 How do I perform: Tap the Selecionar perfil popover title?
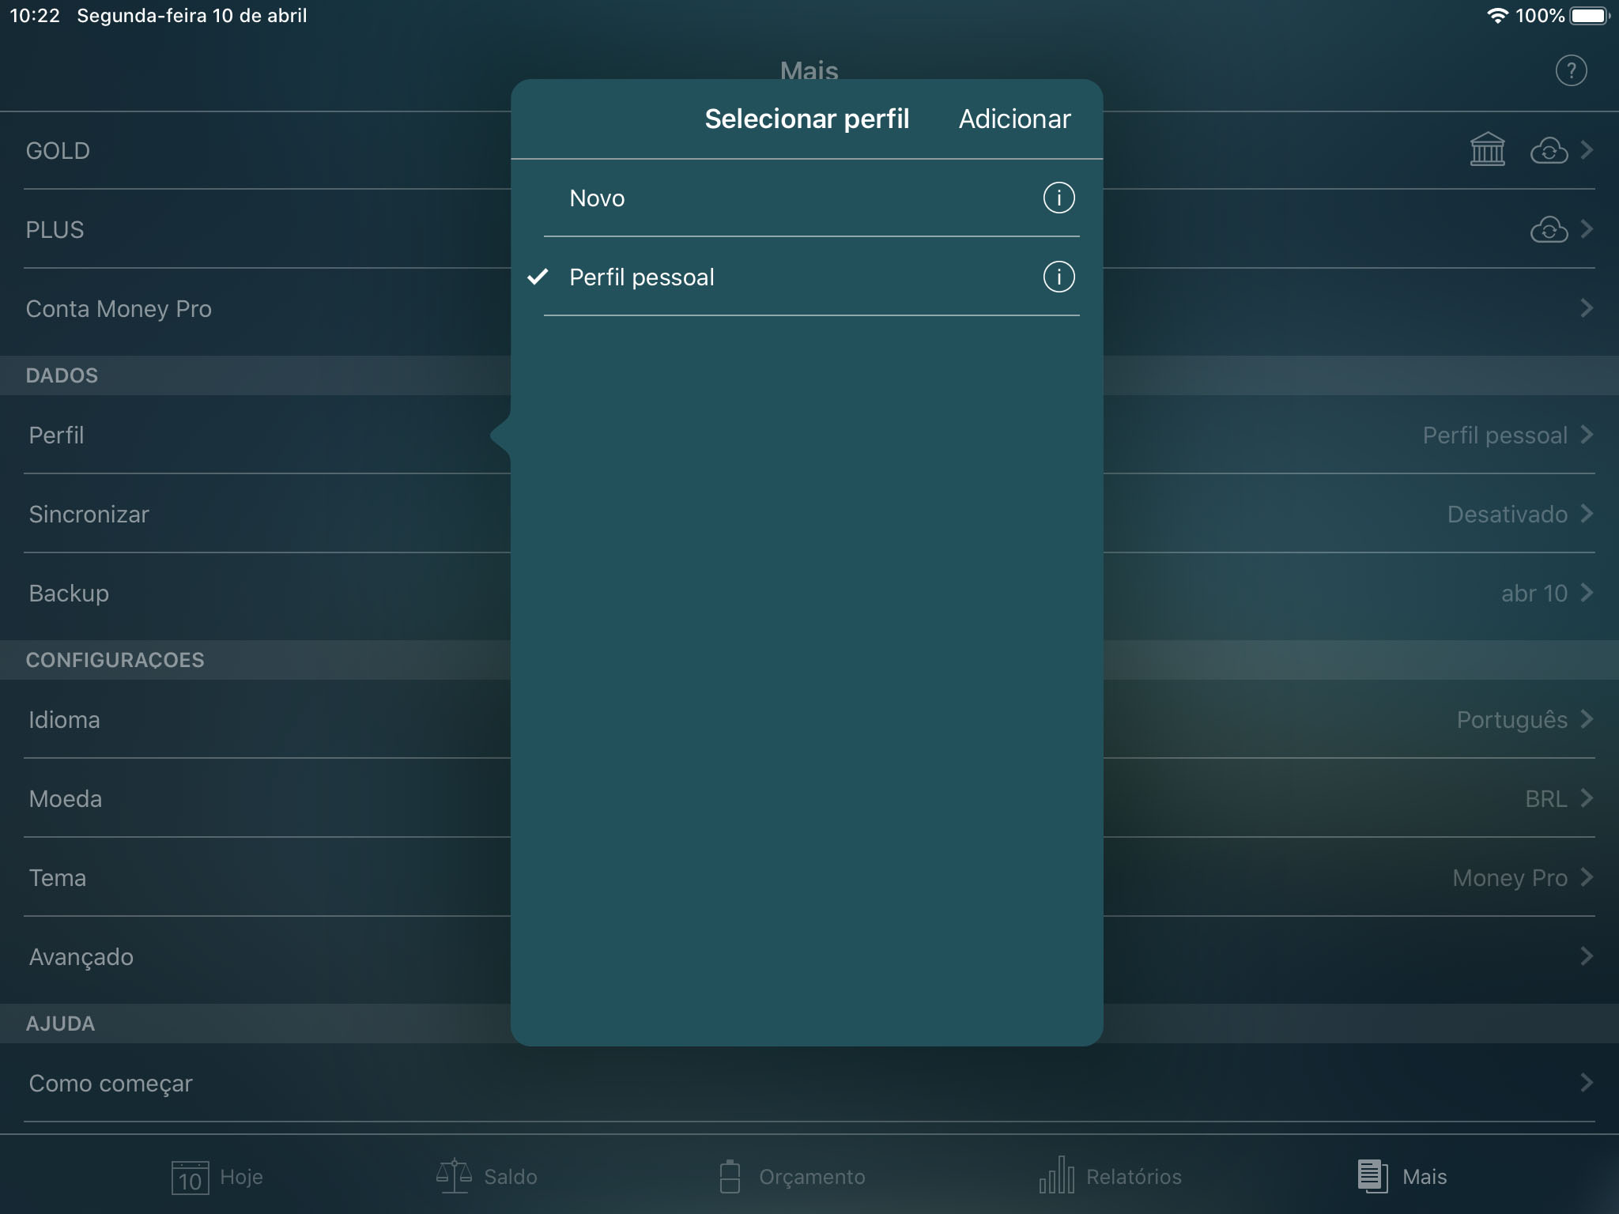[807, 119]
